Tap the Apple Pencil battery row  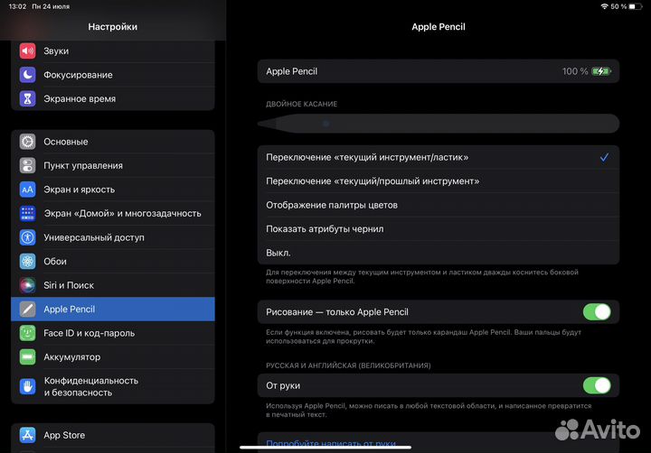click(x=438, y=71)
